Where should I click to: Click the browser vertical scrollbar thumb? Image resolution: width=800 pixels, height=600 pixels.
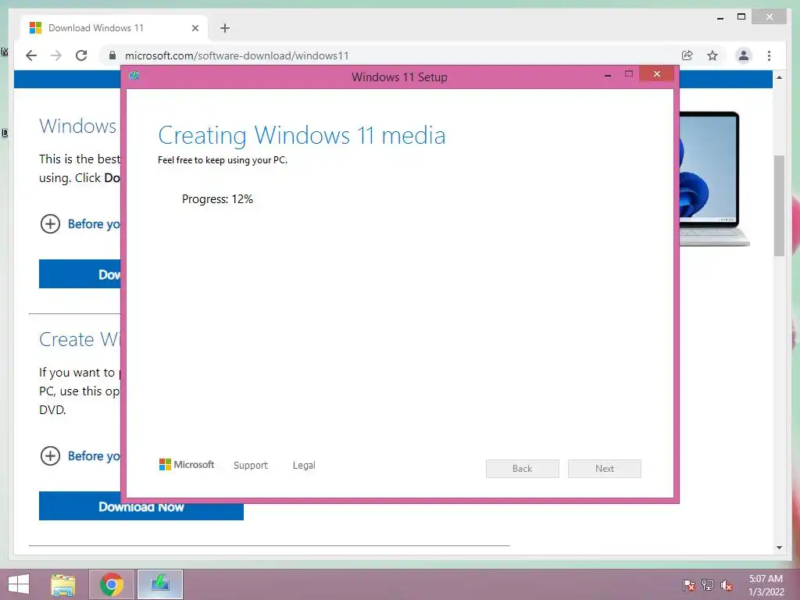coord(779,205)
